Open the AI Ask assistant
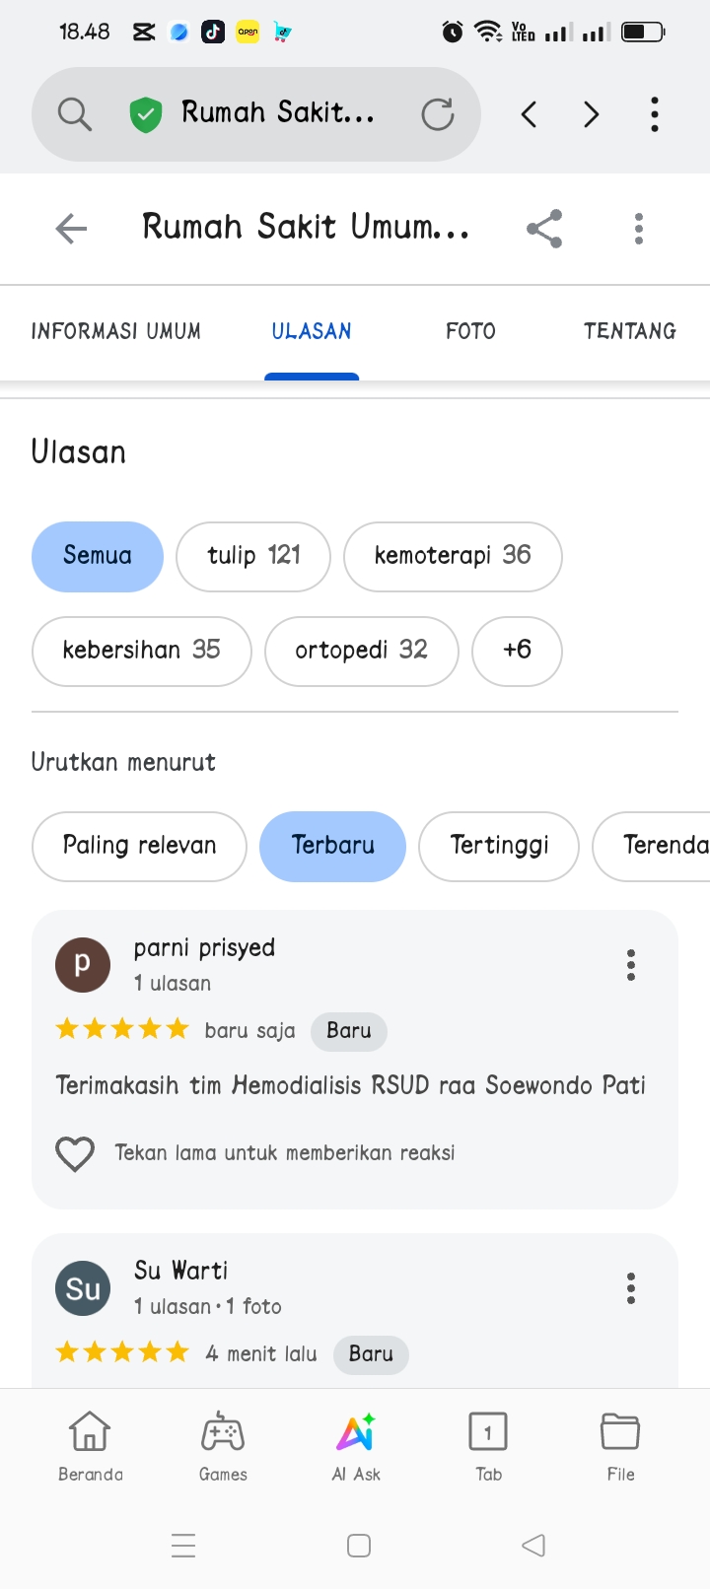710x1589 pixels. pos(356,1445)
